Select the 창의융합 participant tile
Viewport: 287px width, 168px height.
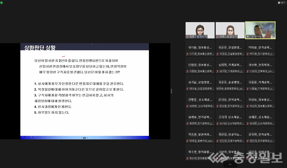pos(200,152)
